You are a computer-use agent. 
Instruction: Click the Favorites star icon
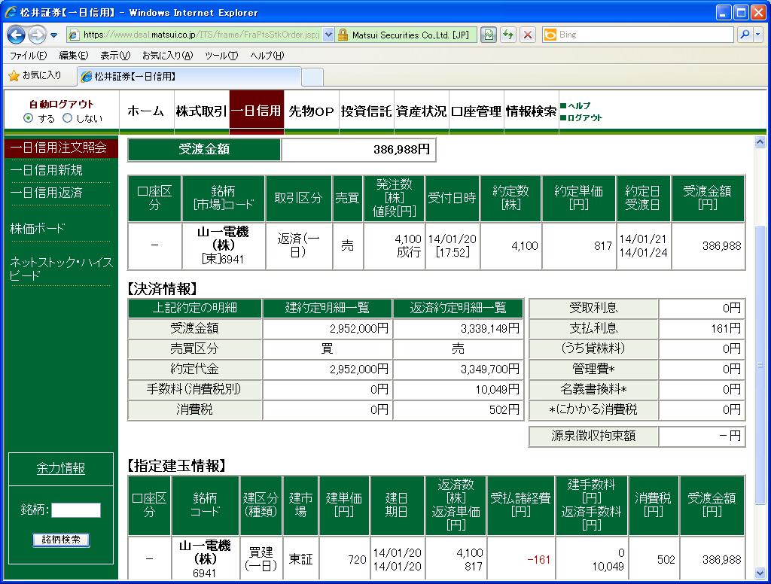pyautogui.click(x=14, y=76)
